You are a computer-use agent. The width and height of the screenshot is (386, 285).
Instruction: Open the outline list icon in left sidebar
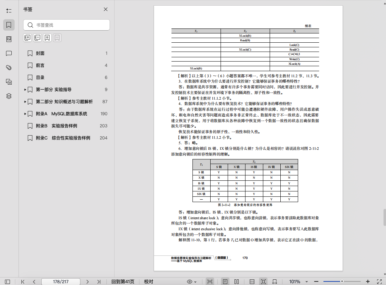pyautogui.click(x=9, y=11)
